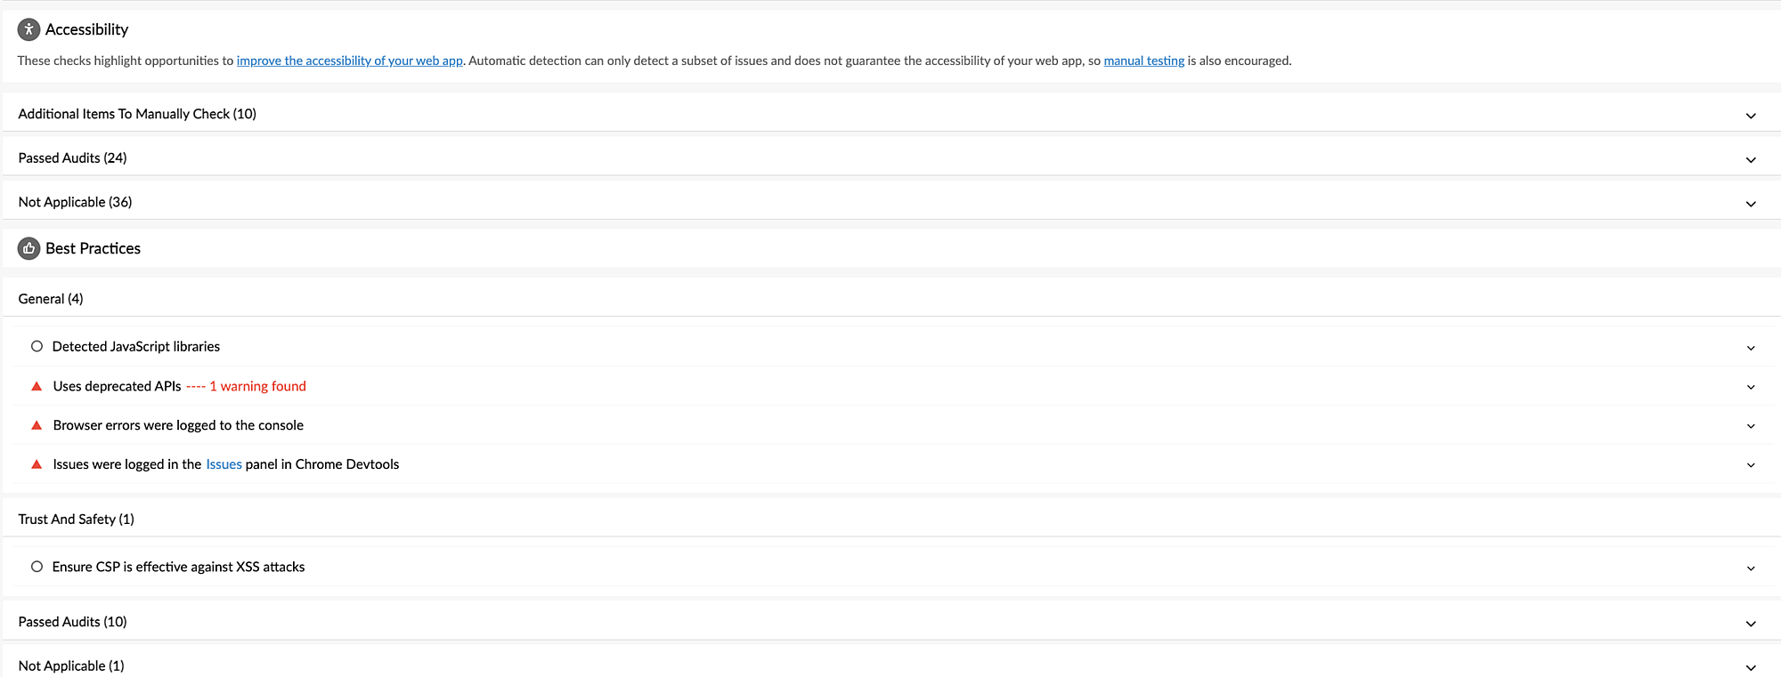Click red triangle beside Browser errors audit
Image resolution: width=1781 pixels, height=677 pixels.
pos(37,425)
